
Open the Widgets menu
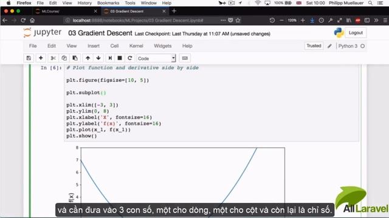[x=162, y=46]
